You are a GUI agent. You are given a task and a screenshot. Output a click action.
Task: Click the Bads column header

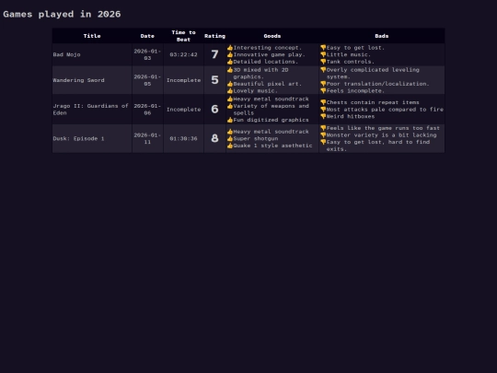pos(382,36)
